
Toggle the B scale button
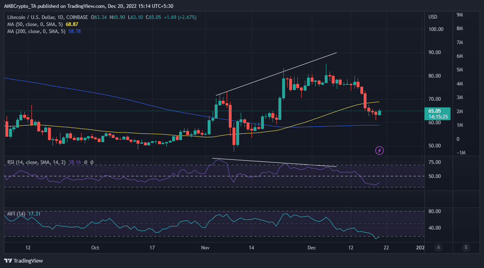click(466, 247)
